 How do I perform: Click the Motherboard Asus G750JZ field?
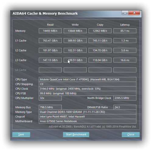click(88, 121)
